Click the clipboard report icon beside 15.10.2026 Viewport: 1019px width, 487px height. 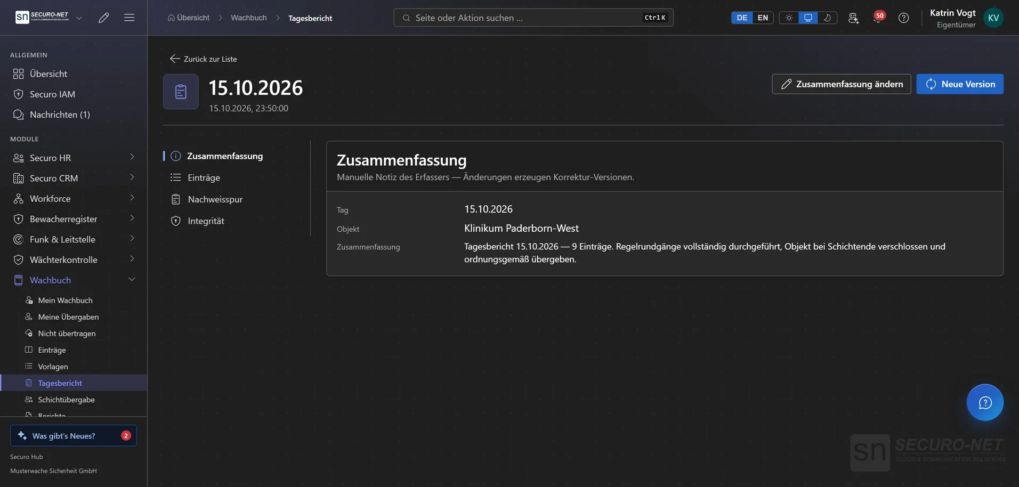181,92
